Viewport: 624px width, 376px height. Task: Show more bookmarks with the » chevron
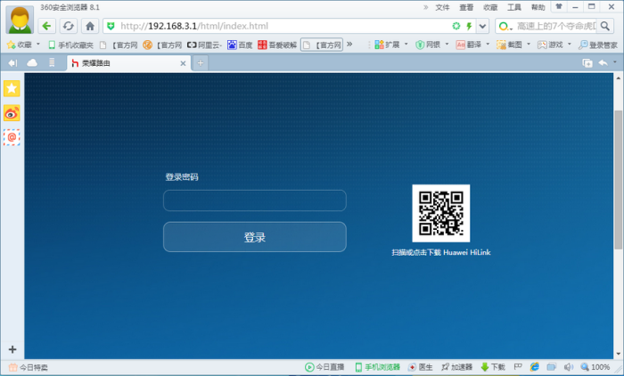(349, 45)
